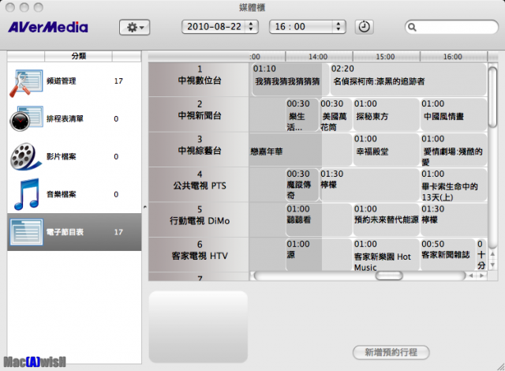Select channel 3 中視綜藝台
The width and height of the screenshot is (505, 371).
click(x=199, y=149)
